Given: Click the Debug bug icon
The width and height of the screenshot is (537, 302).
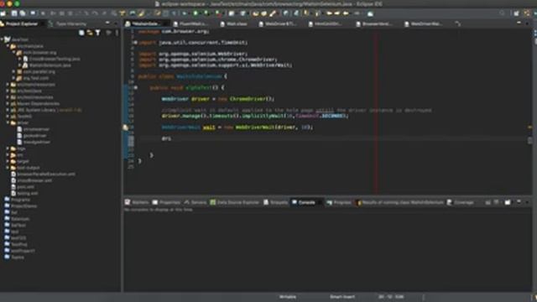Looking at the screenshot, I should coord(185,13).
